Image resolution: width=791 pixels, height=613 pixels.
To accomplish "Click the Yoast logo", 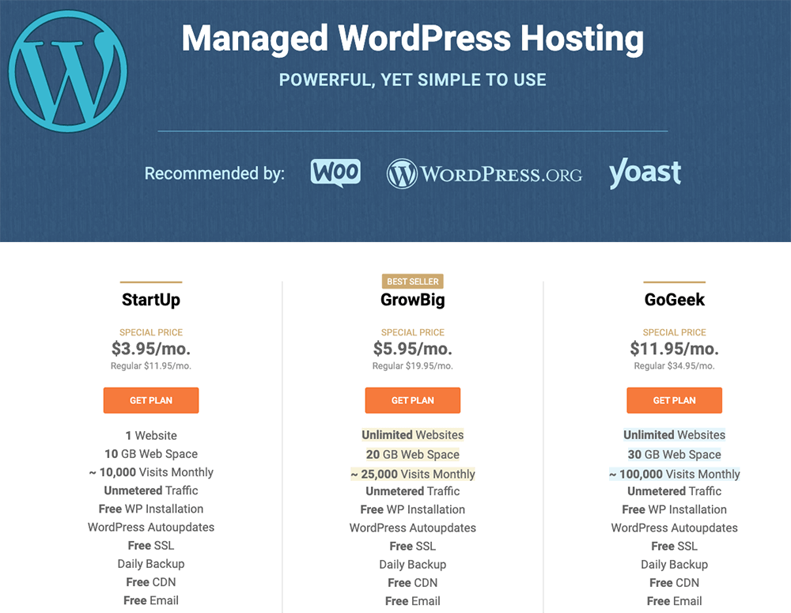I will point(645,172).
